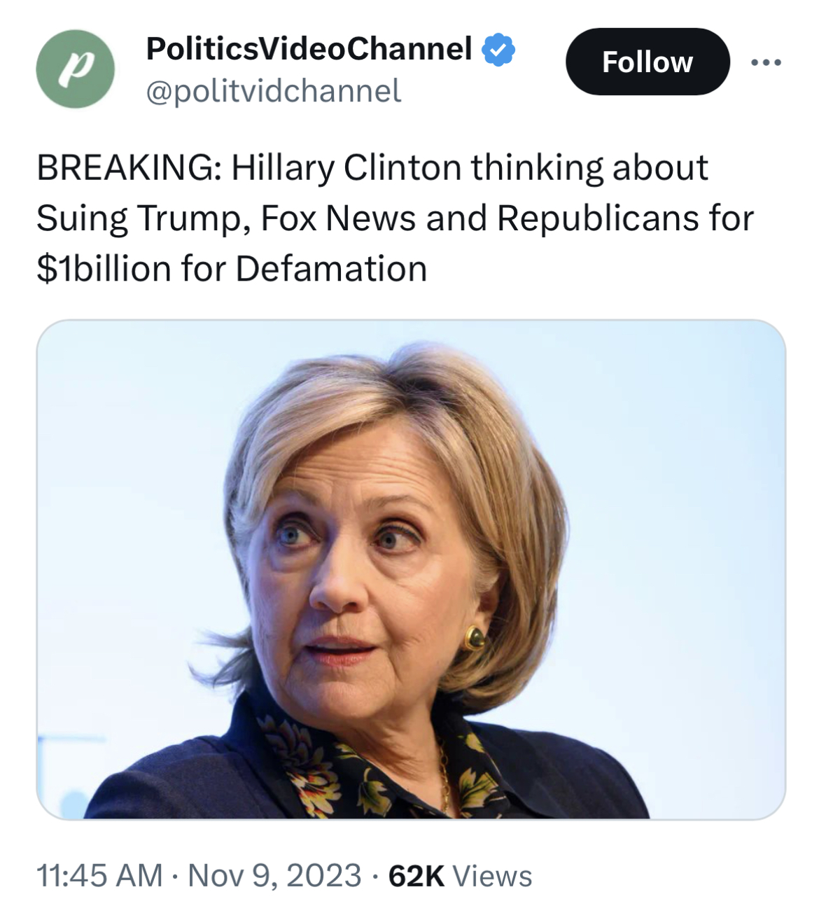Click the 11:45 AM timestamp
The image size is (819, 920).
click(99, 876)
